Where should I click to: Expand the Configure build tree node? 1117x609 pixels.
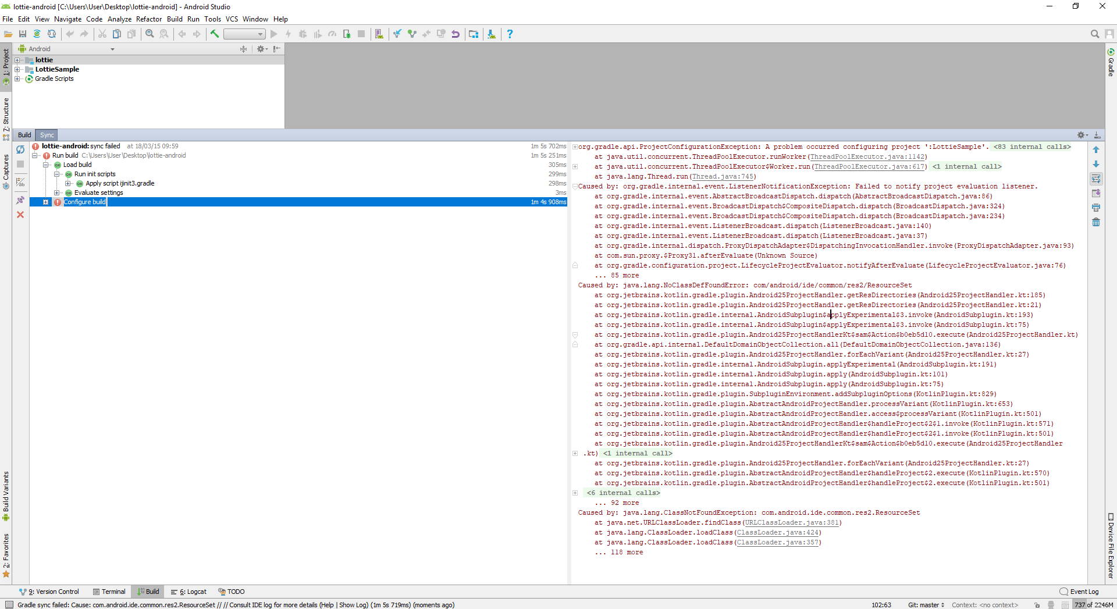click(x=46, y=202)
